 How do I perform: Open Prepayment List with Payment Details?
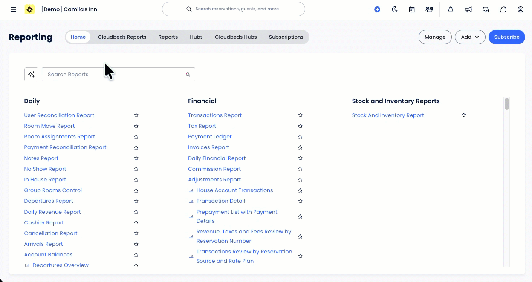237,216
